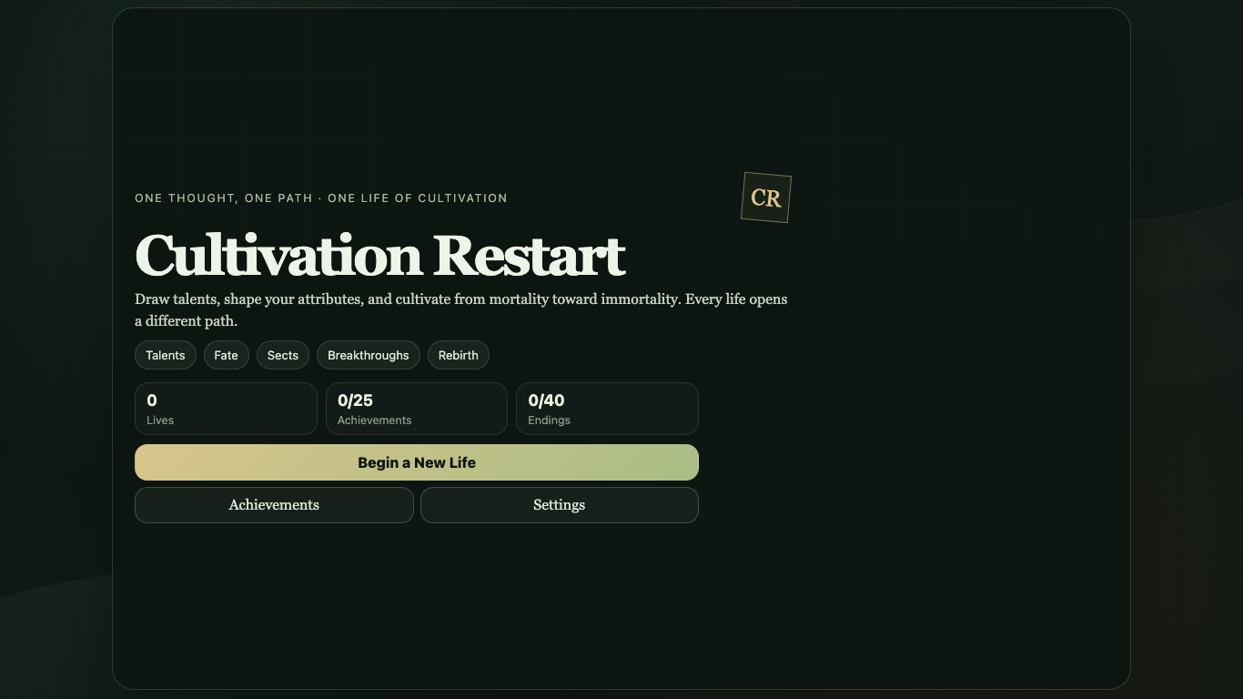Select the Fate tag pill
Screen dimensions: 1243x699
[x=227, y=355]
